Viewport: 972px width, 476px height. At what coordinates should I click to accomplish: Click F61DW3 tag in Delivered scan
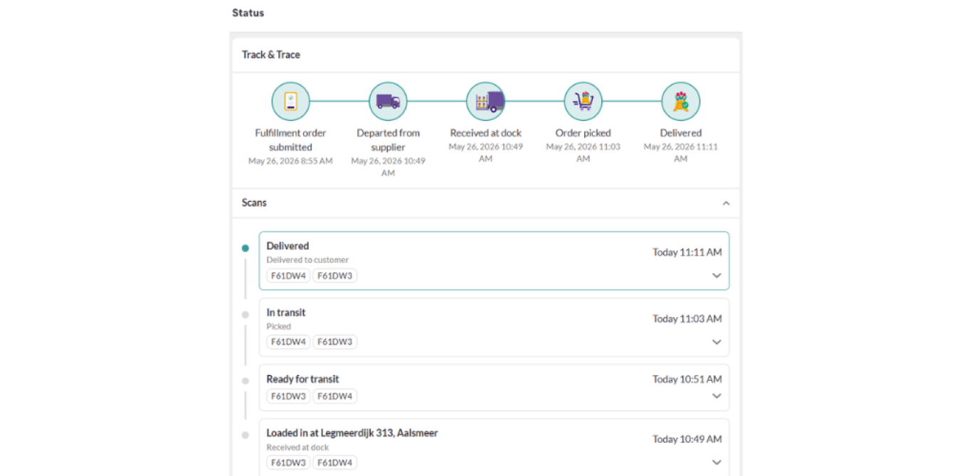pyautogui.click(x=334, y=276)
